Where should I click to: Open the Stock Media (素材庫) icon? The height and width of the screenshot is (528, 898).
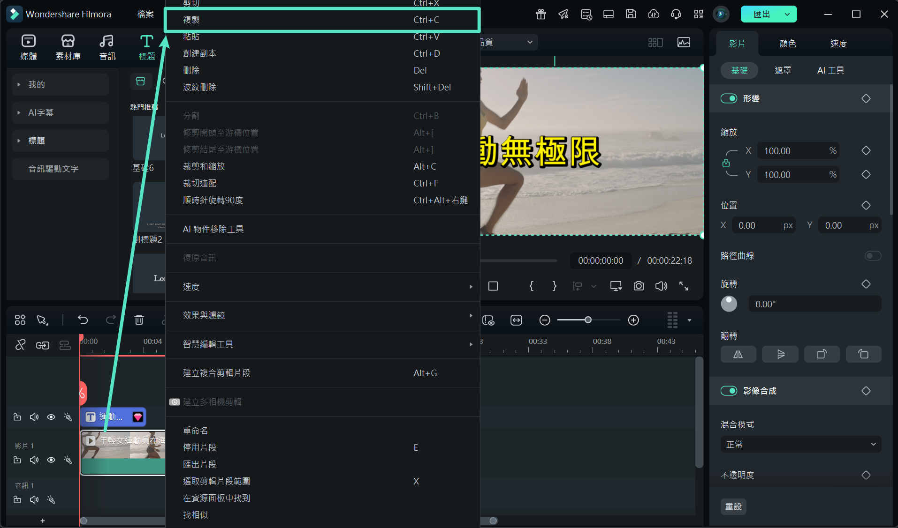coord(68,41)
